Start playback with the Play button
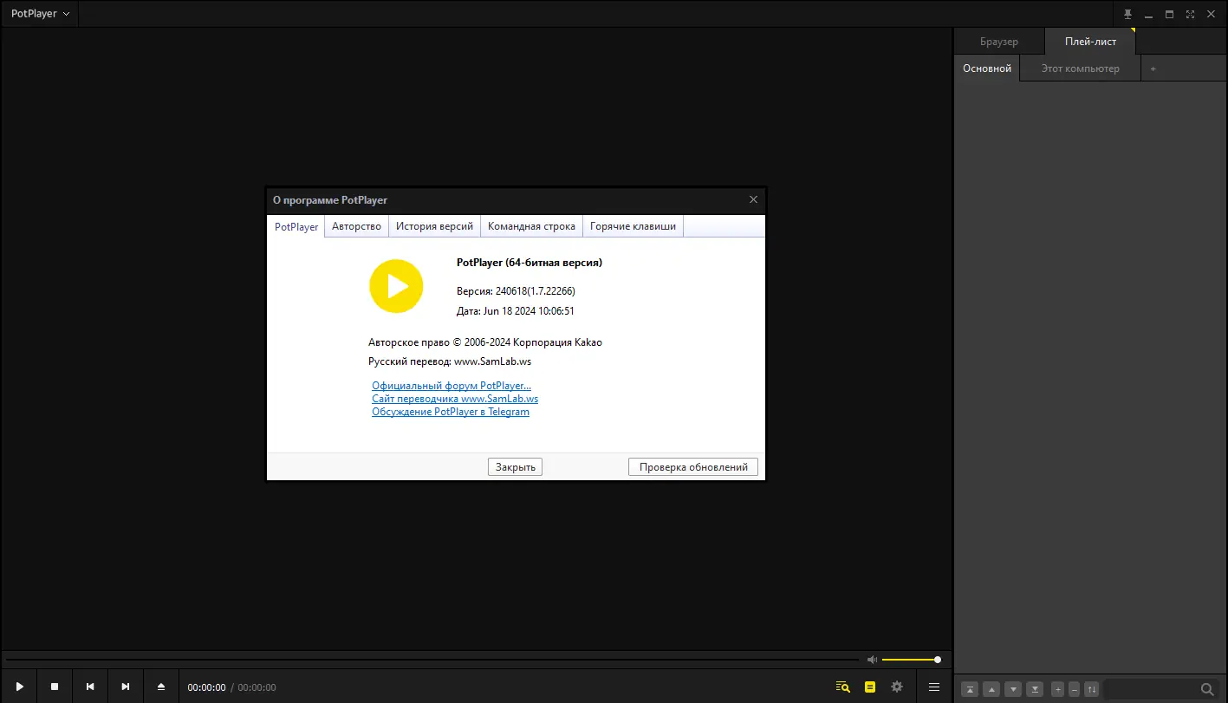The height and width of the screenshot is (703, 1228). pos(19,687)
